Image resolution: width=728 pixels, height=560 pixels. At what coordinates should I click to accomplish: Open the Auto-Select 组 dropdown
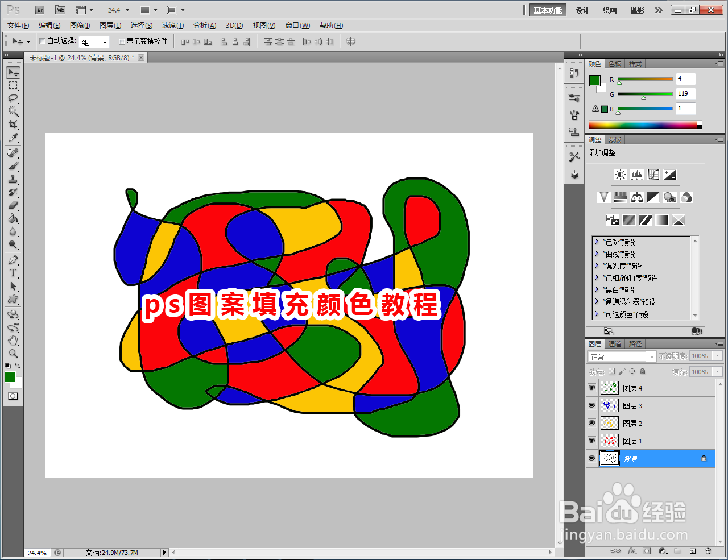click(94, 42)
